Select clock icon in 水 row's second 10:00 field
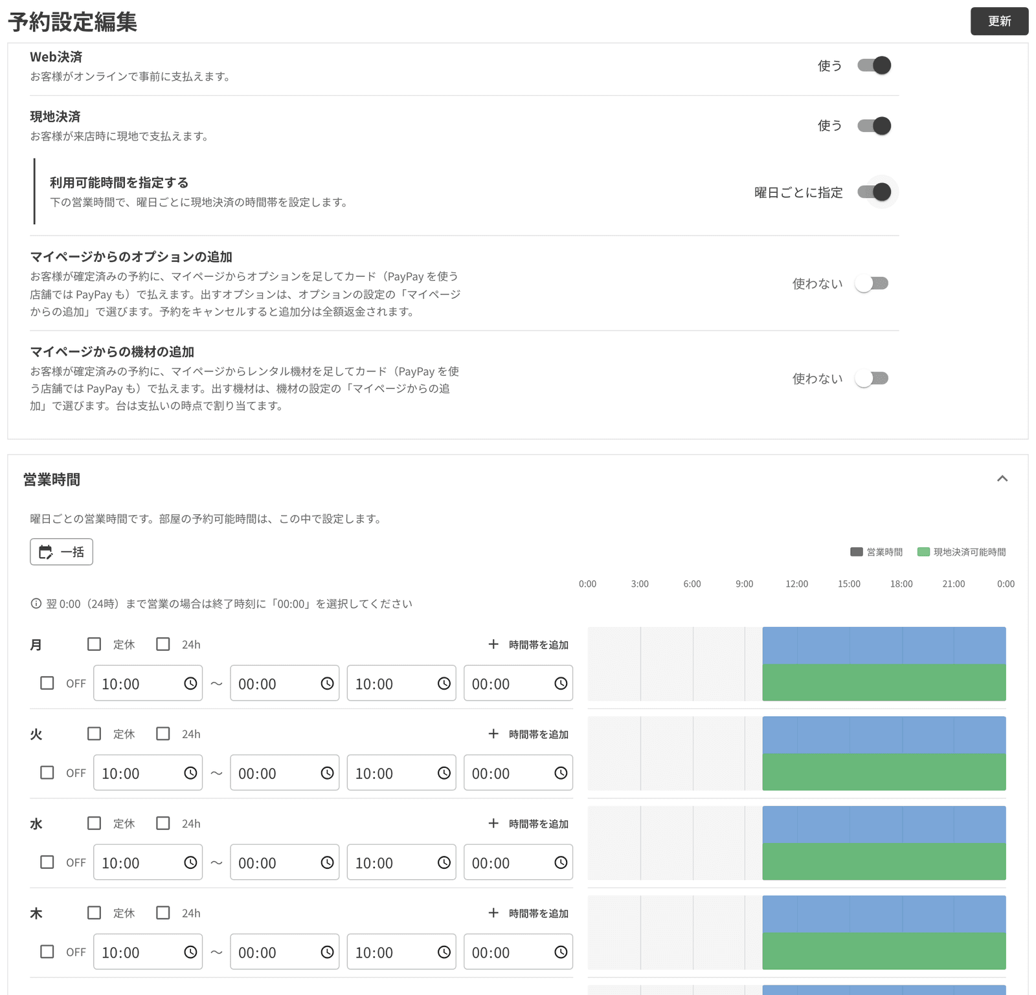This screenshot has width=1036, height=995. [x=444, y=862]
